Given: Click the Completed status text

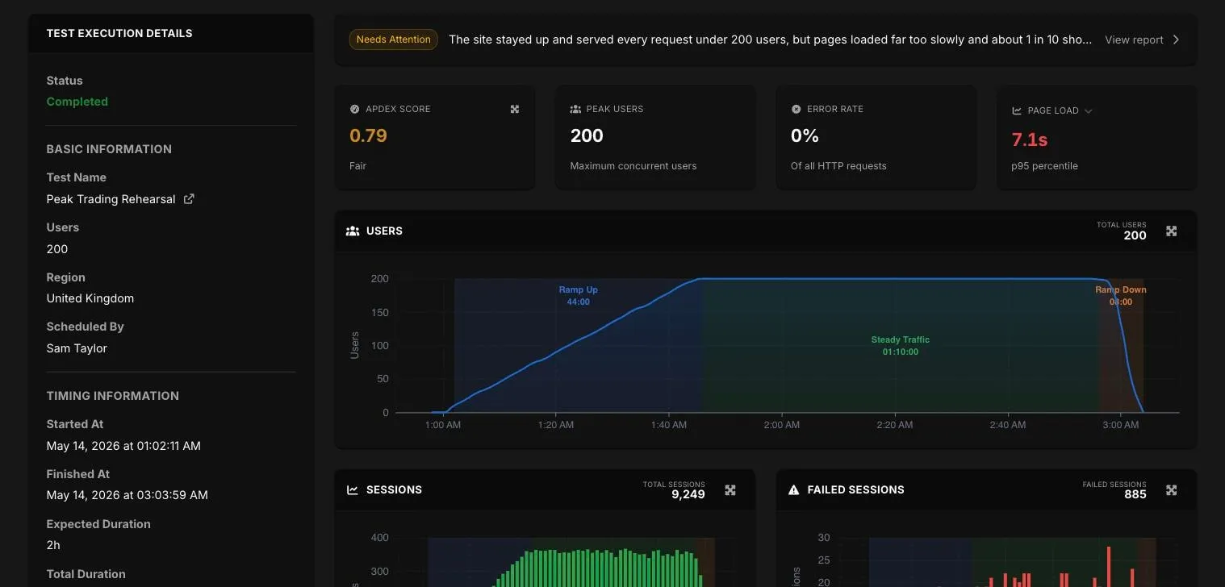Looking at the screenshot, I should click(77, 102).
